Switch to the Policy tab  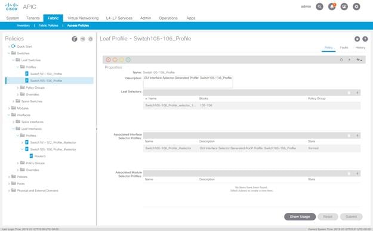pos(328,48)
